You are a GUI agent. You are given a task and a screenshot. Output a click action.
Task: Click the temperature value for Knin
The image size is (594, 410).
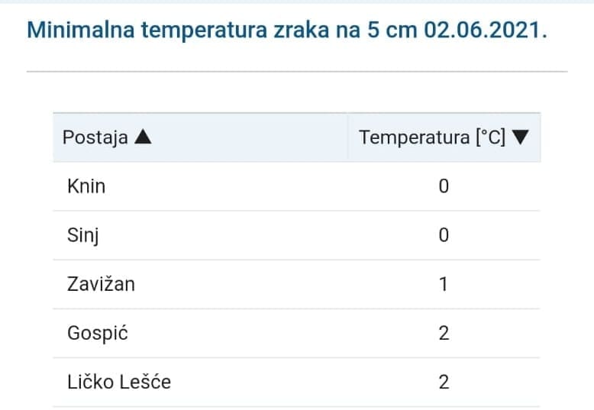pyautogui.click(x=444, y=186)
